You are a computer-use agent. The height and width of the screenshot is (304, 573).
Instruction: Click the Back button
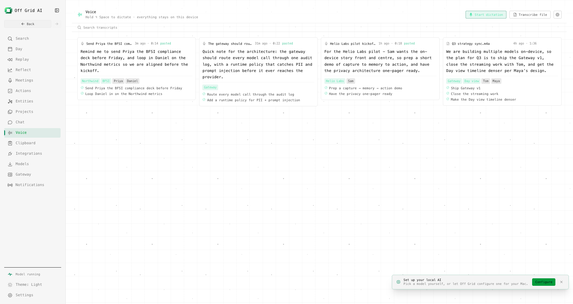[28, 24]
